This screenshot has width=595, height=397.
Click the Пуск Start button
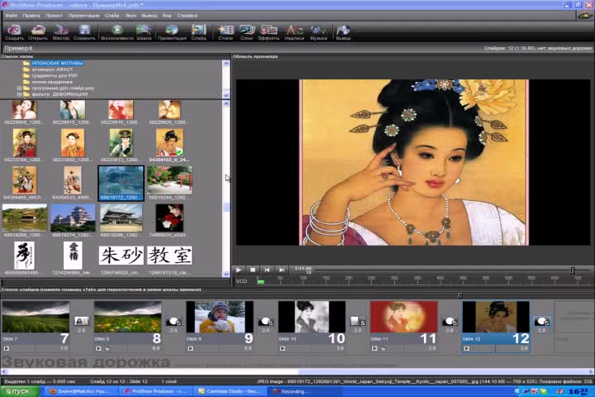(x=20, y=391)
